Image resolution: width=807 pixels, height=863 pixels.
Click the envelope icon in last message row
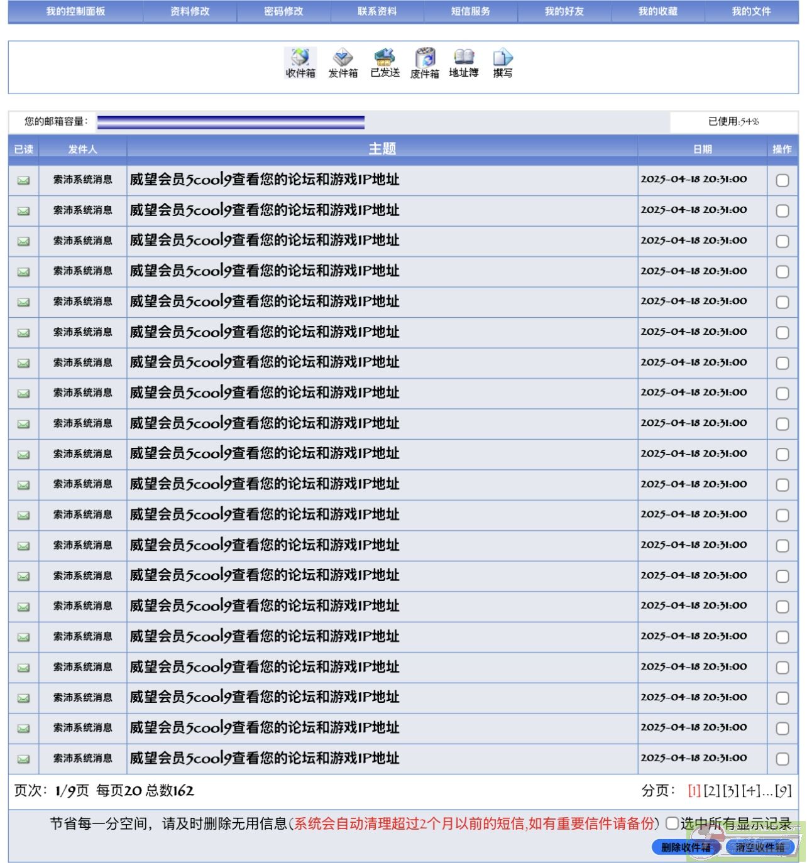(23, 759)
